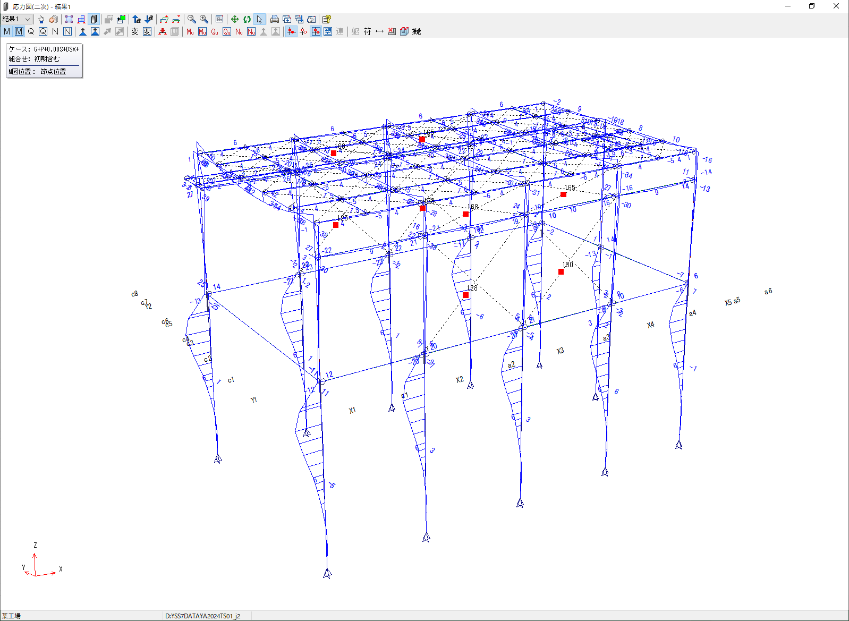Click the X1 grid axis label
849x621 pixels.
(x=352, y=411)
